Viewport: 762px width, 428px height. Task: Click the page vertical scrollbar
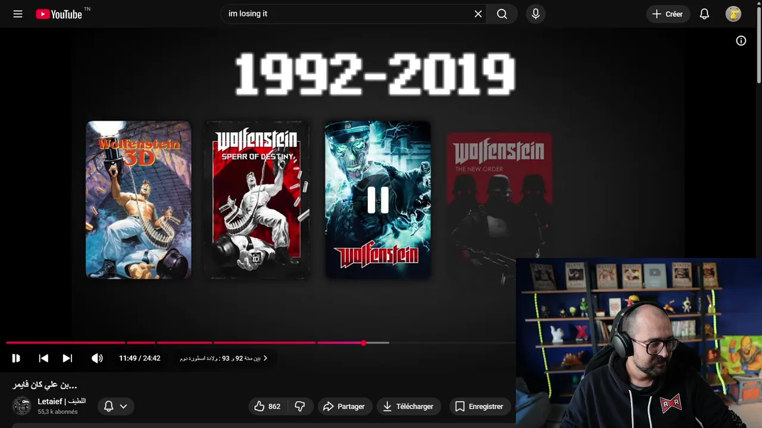pos(759,45)
